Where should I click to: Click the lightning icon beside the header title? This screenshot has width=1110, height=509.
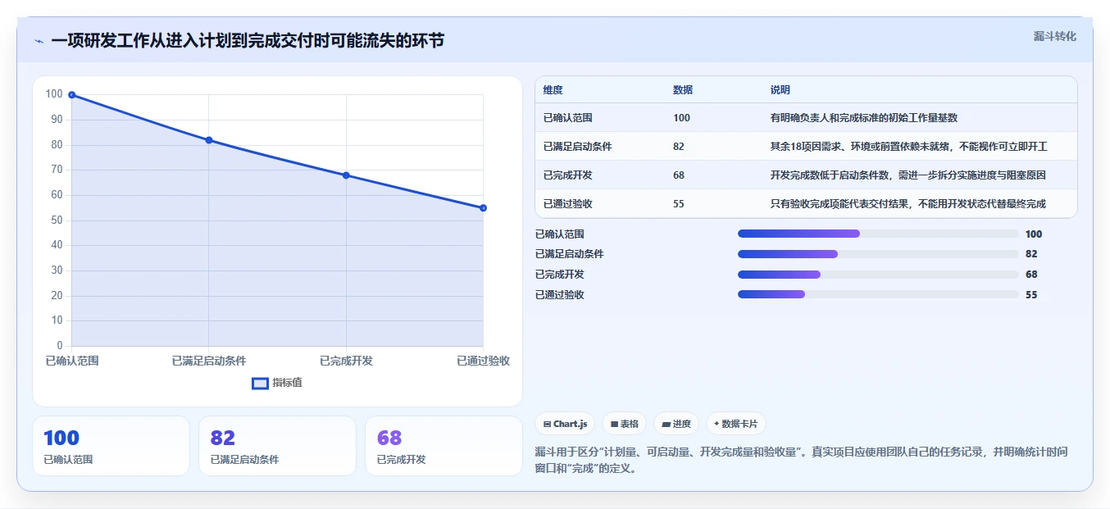pos(39,41)
